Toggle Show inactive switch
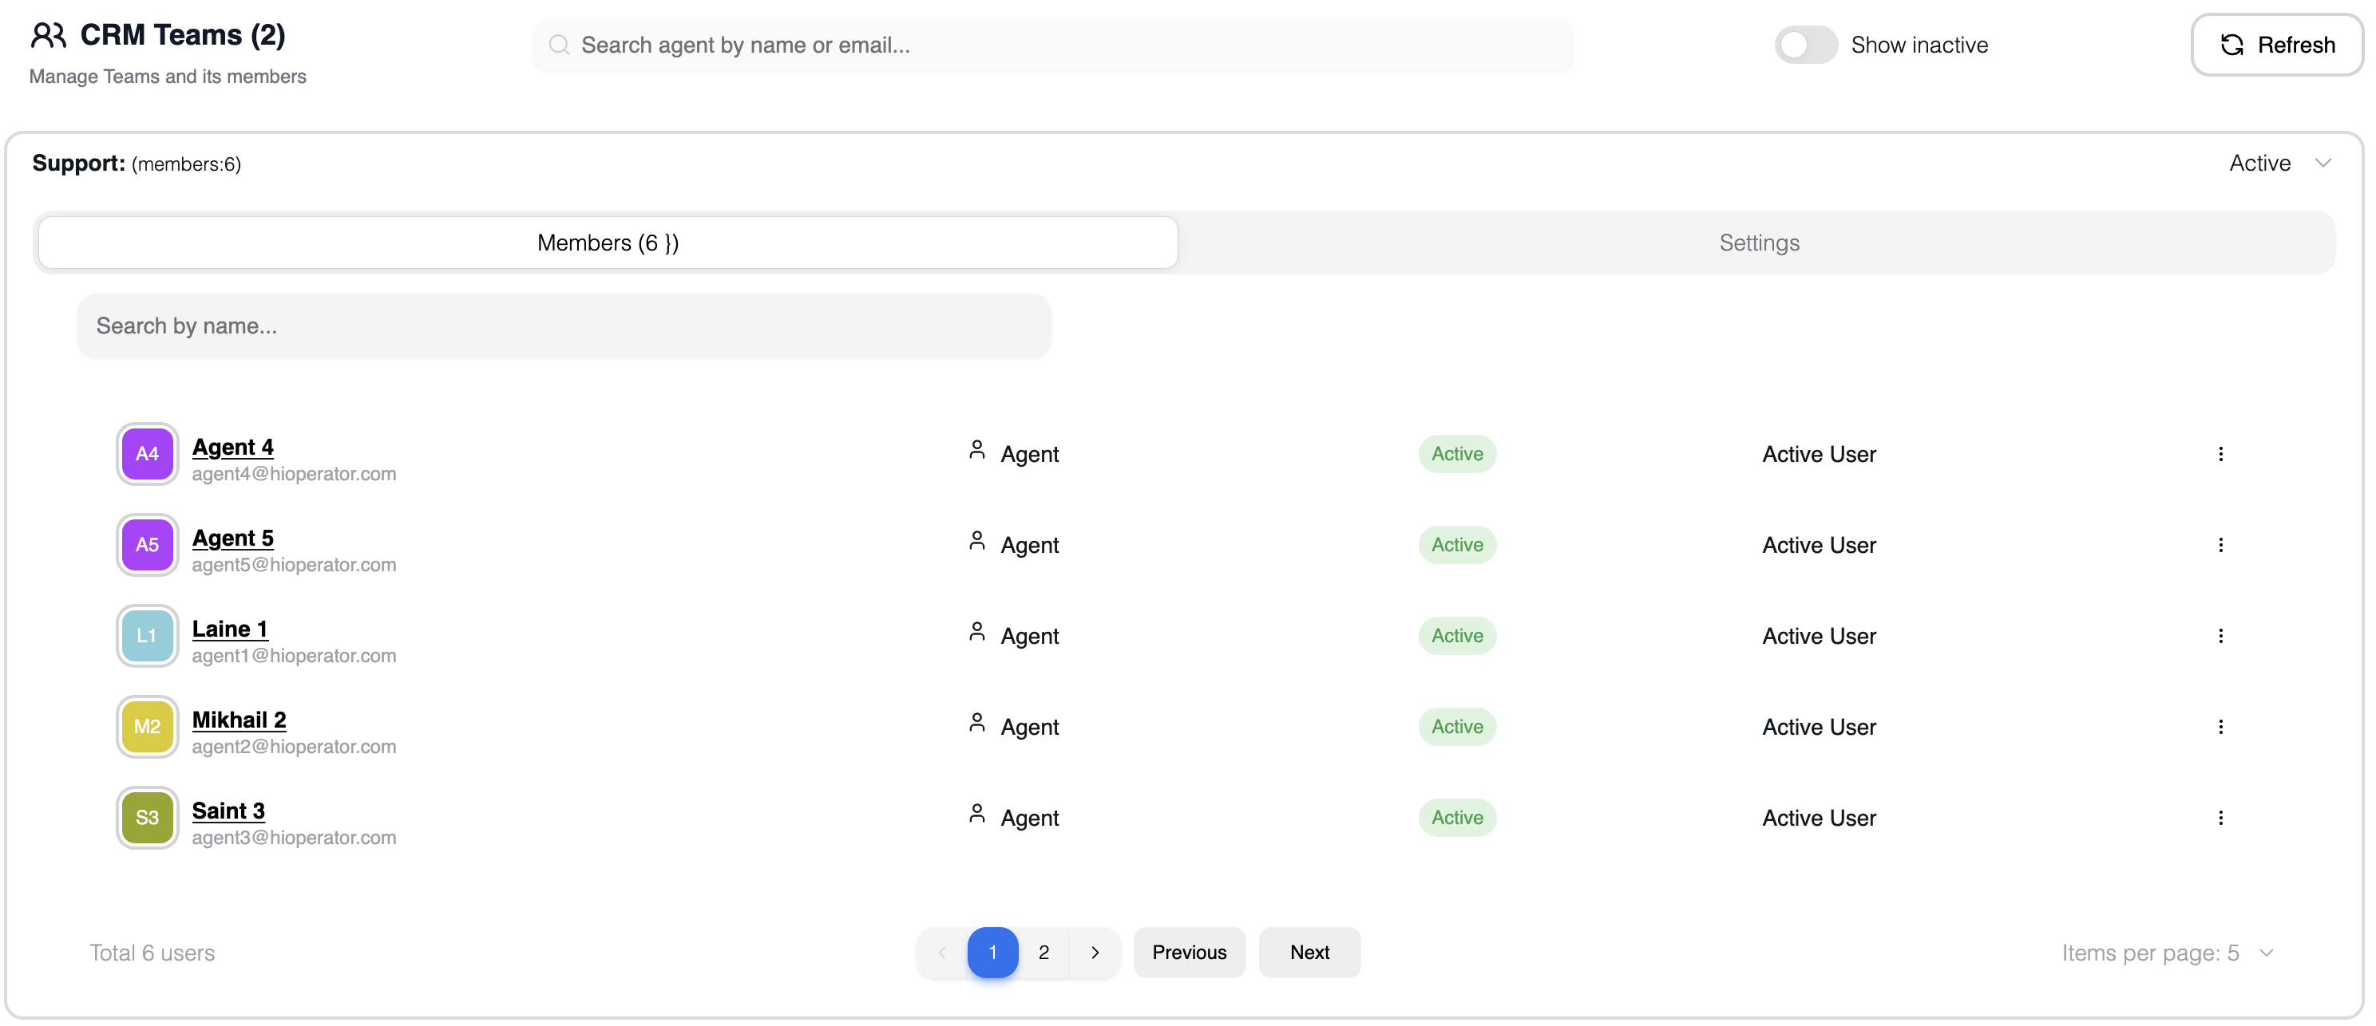 click(1805, 44)
